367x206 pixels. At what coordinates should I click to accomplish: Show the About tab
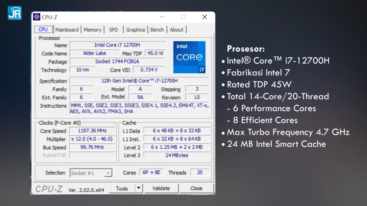(x=177, y=30)
